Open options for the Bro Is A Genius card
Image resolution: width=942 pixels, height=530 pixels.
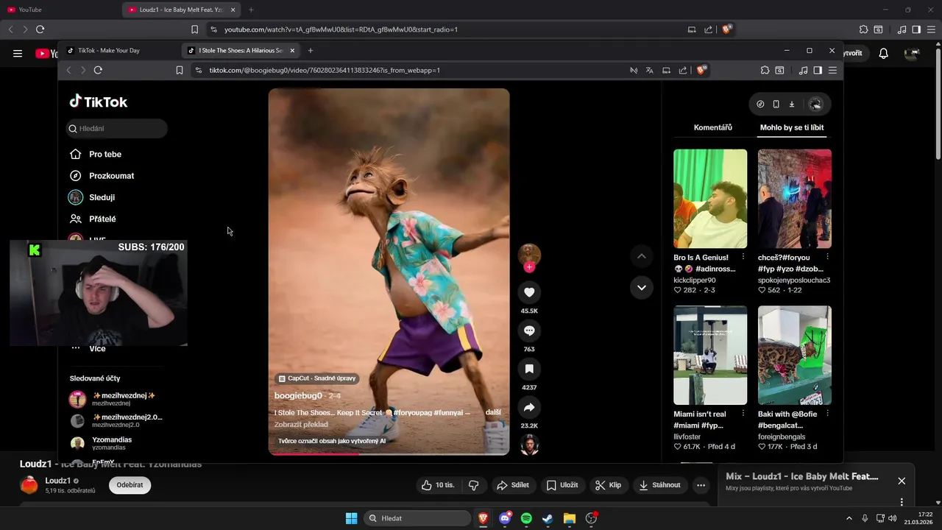click(743, 258)
